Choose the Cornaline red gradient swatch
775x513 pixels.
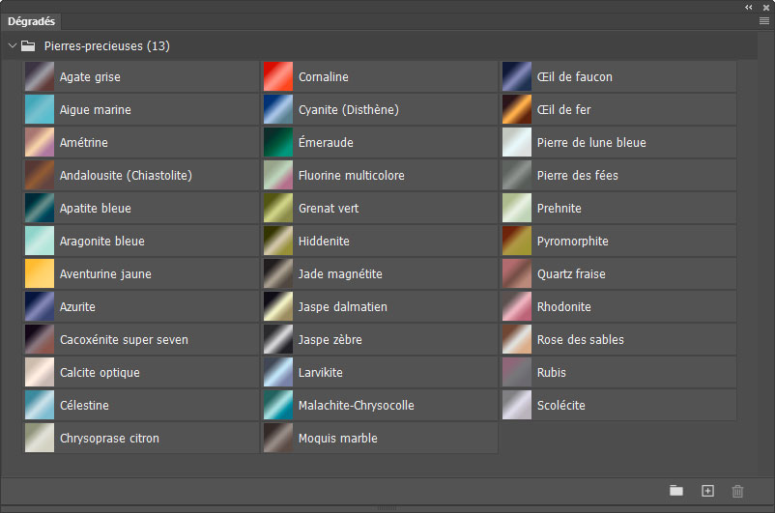[278, 77]
